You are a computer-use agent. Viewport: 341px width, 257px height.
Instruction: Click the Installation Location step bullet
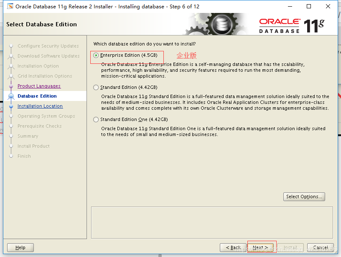tap(11, 106)
